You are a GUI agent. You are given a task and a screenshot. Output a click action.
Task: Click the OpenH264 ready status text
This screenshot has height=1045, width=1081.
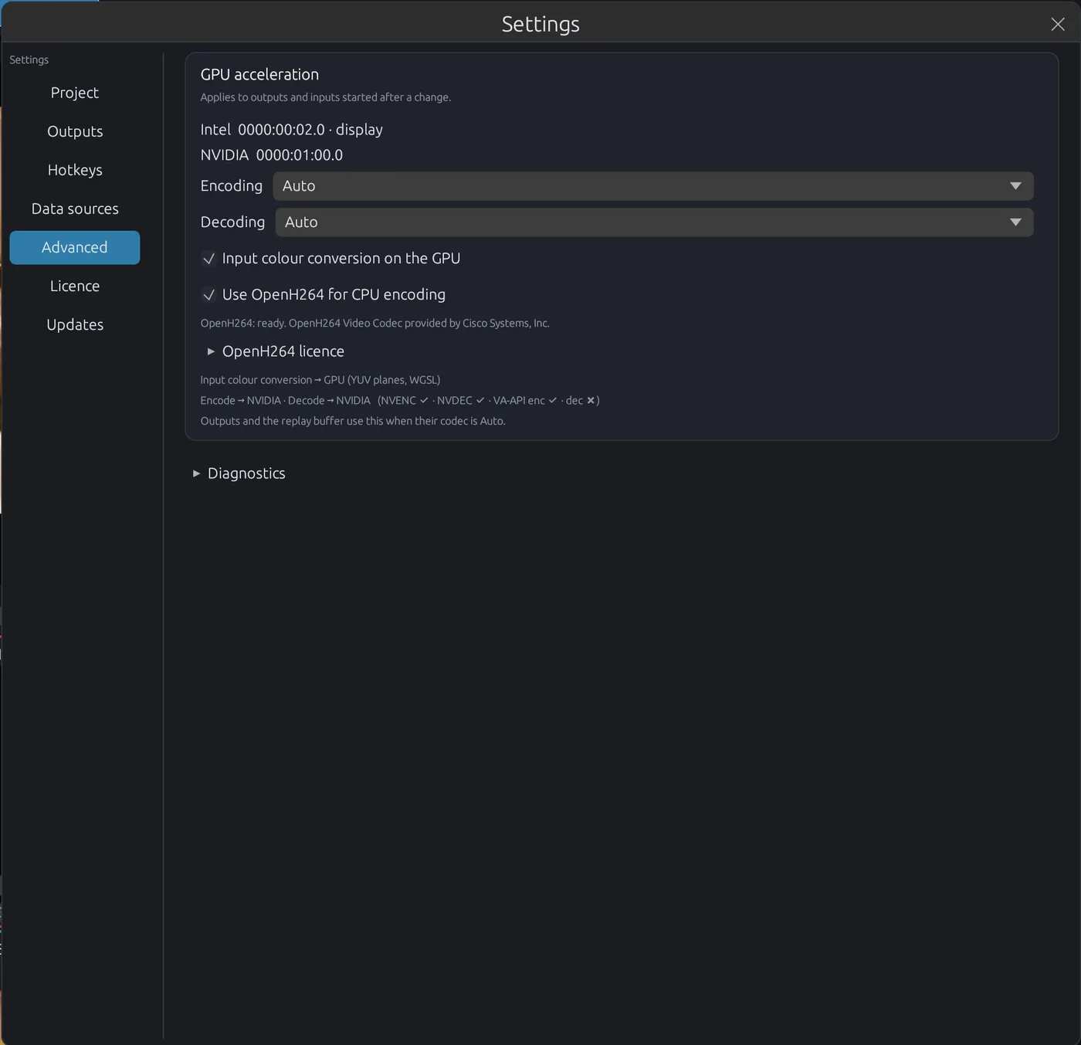point(375,324)
